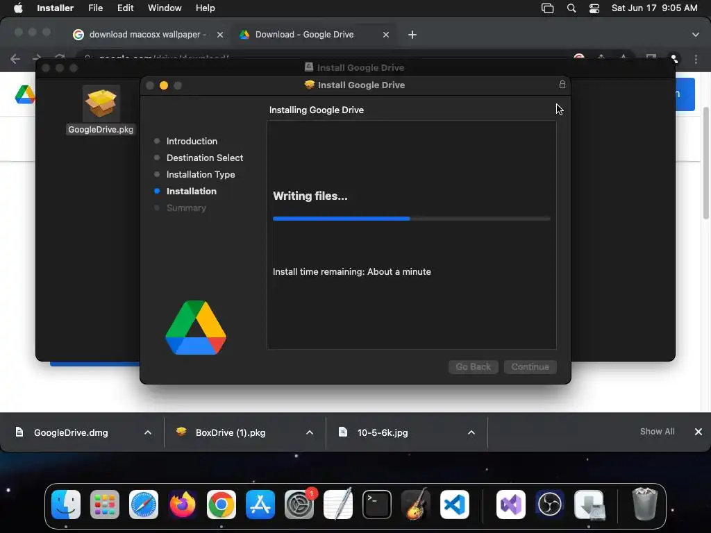The width and height of the screenshot is (711, 533).
Task: Open the Apple menu
Action: click(18, 8)
